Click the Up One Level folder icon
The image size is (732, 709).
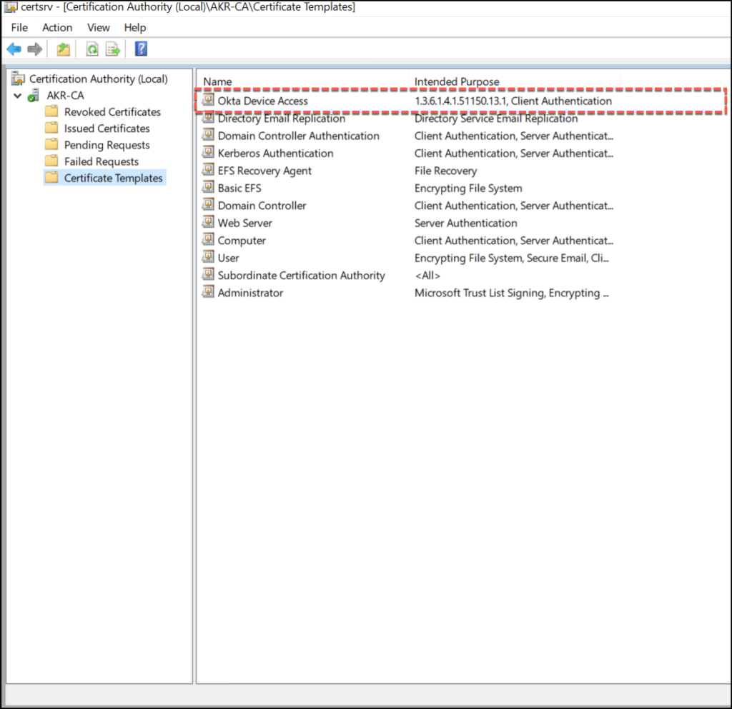(x=64, y=49)
